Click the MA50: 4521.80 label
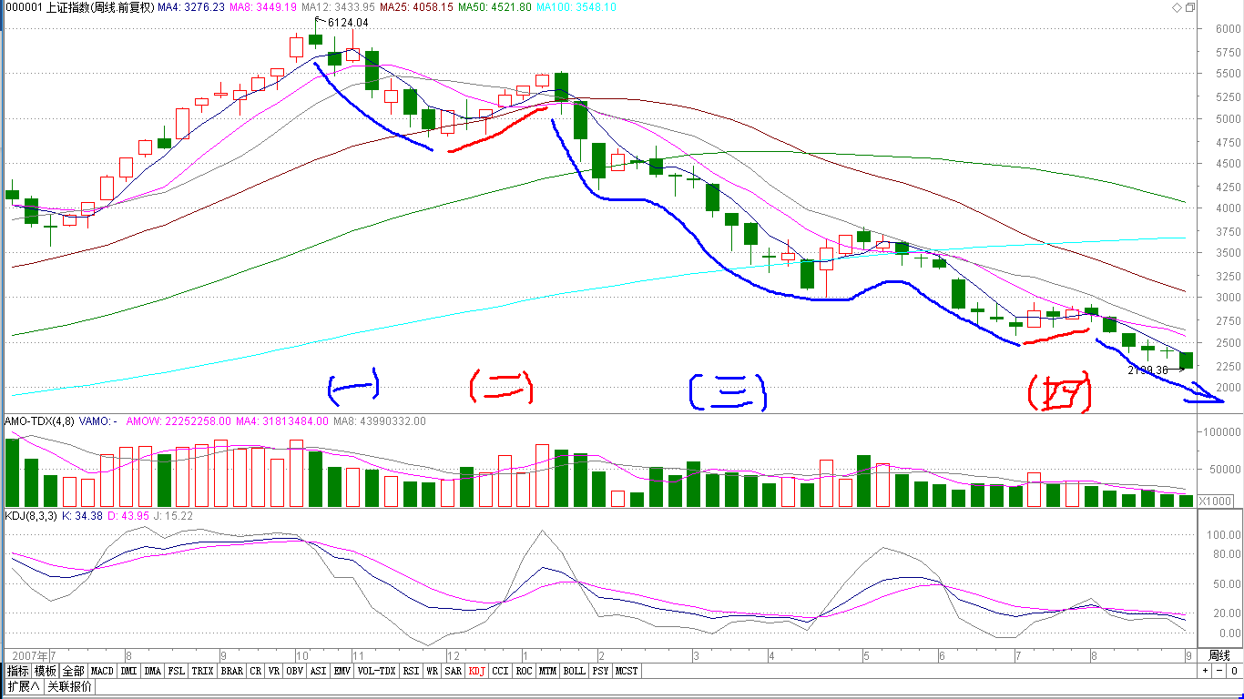1244x699 pixels. click(x=495, y=7)
